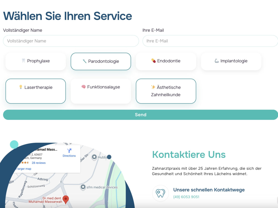Click the blue Directions arrow icon

pyautogui.click(x=69, y=151)
